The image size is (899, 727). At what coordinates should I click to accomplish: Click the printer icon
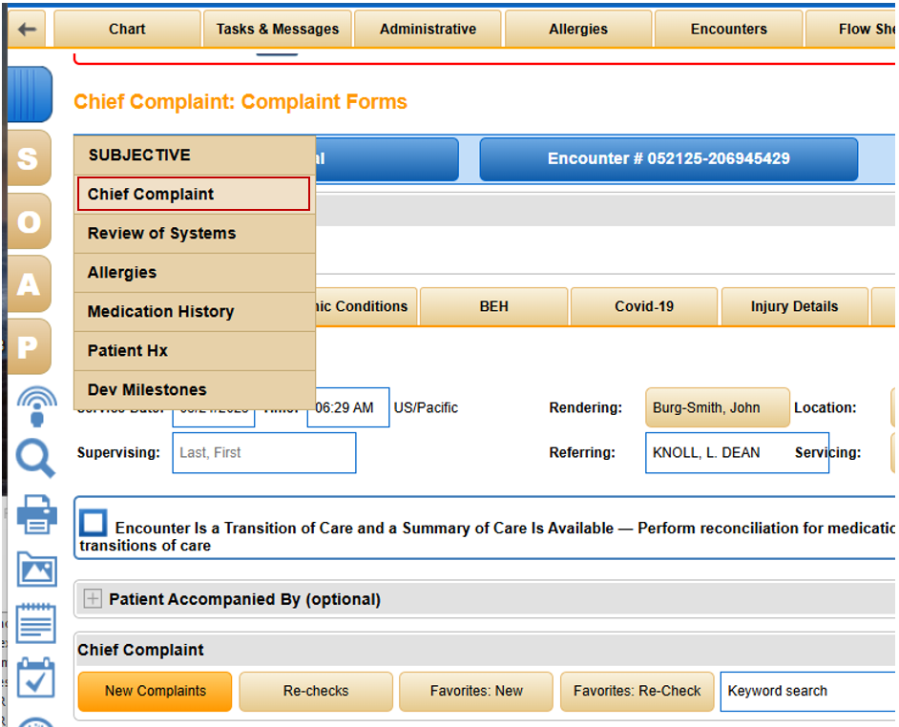tap(36, 515)
